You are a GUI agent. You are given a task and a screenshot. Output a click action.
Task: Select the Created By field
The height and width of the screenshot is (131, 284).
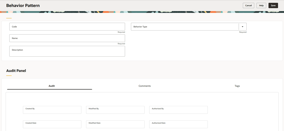[52, 110]
